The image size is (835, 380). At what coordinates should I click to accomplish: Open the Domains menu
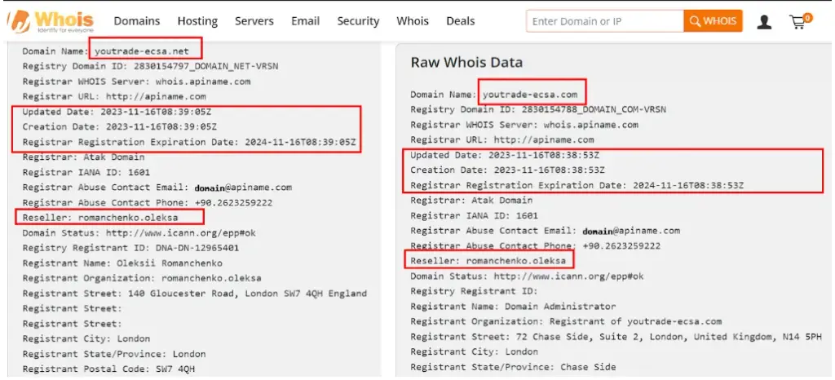(137, 21)
